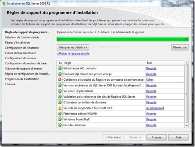Click the green progress bar
The image size is (195, 147).
click(123, 39)
